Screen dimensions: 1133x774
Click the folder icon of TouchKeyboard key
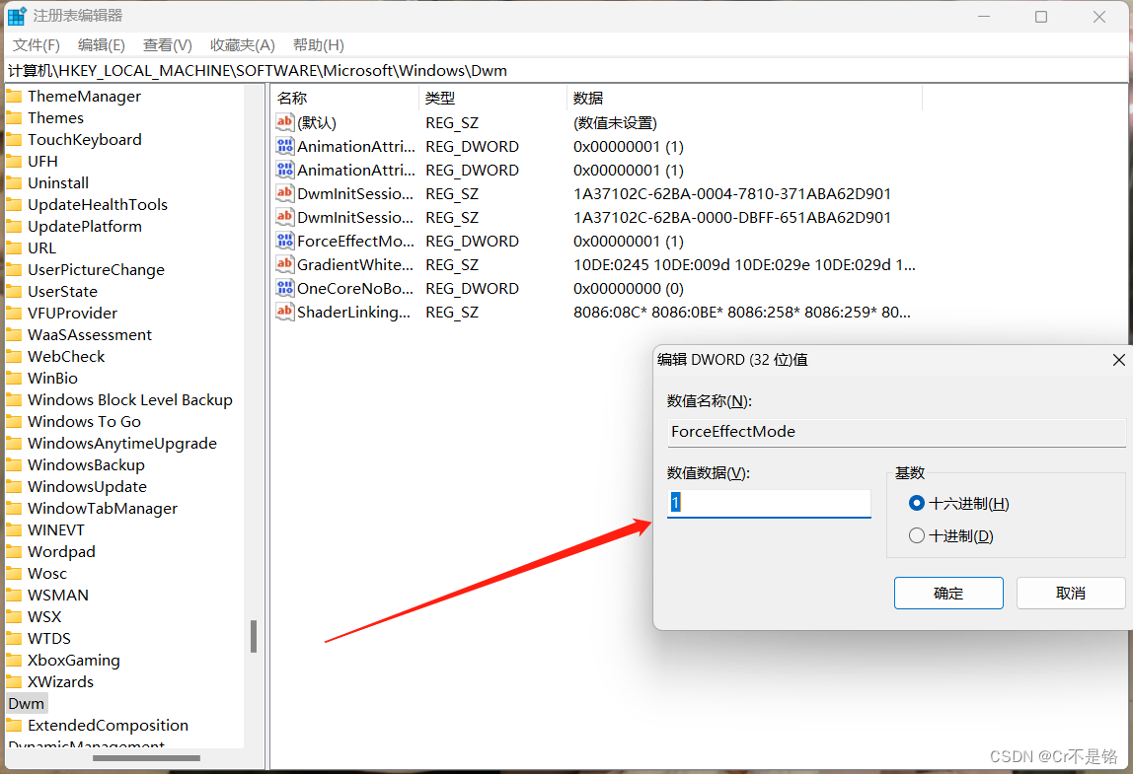(x=14, y=139)
